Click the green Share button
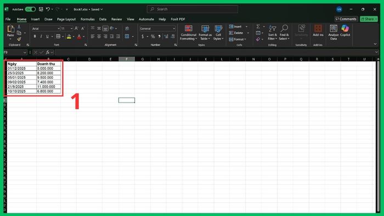The width and height of the screenshot is (384, 216). tap(369, 19)
